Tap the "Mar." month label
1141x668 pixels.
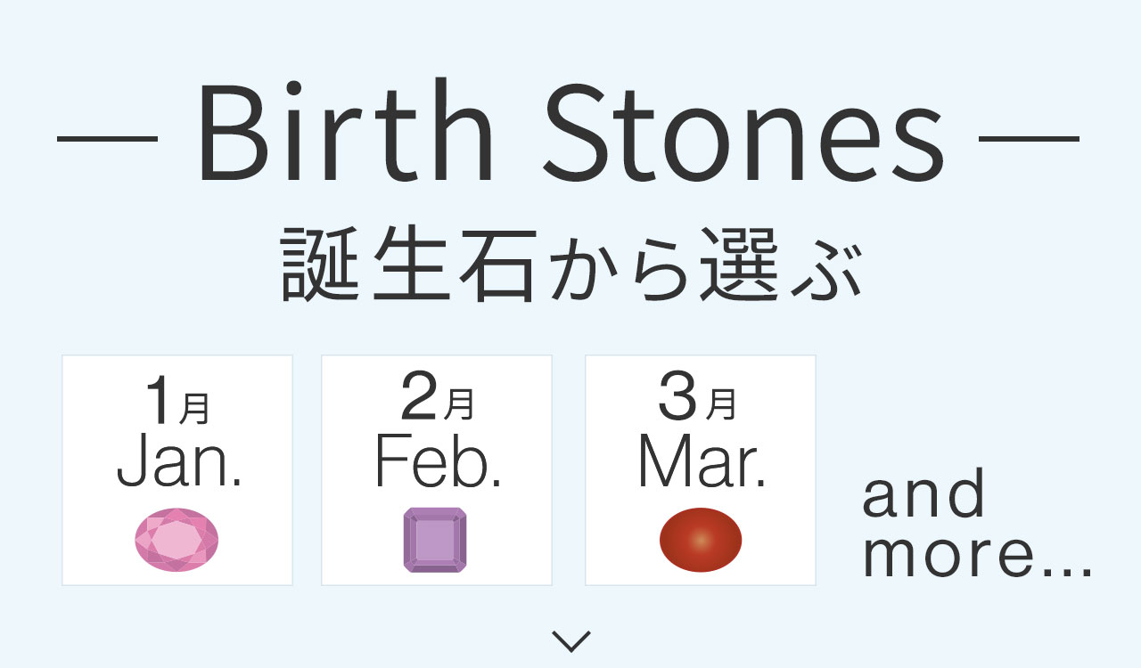coord(702,461)
